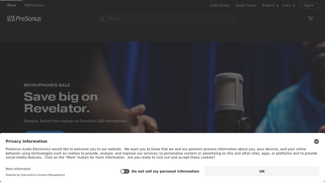The width and height of the screenshot is (325, 182).
Task: Open Dealer Finder link
Action: [246, 5]
